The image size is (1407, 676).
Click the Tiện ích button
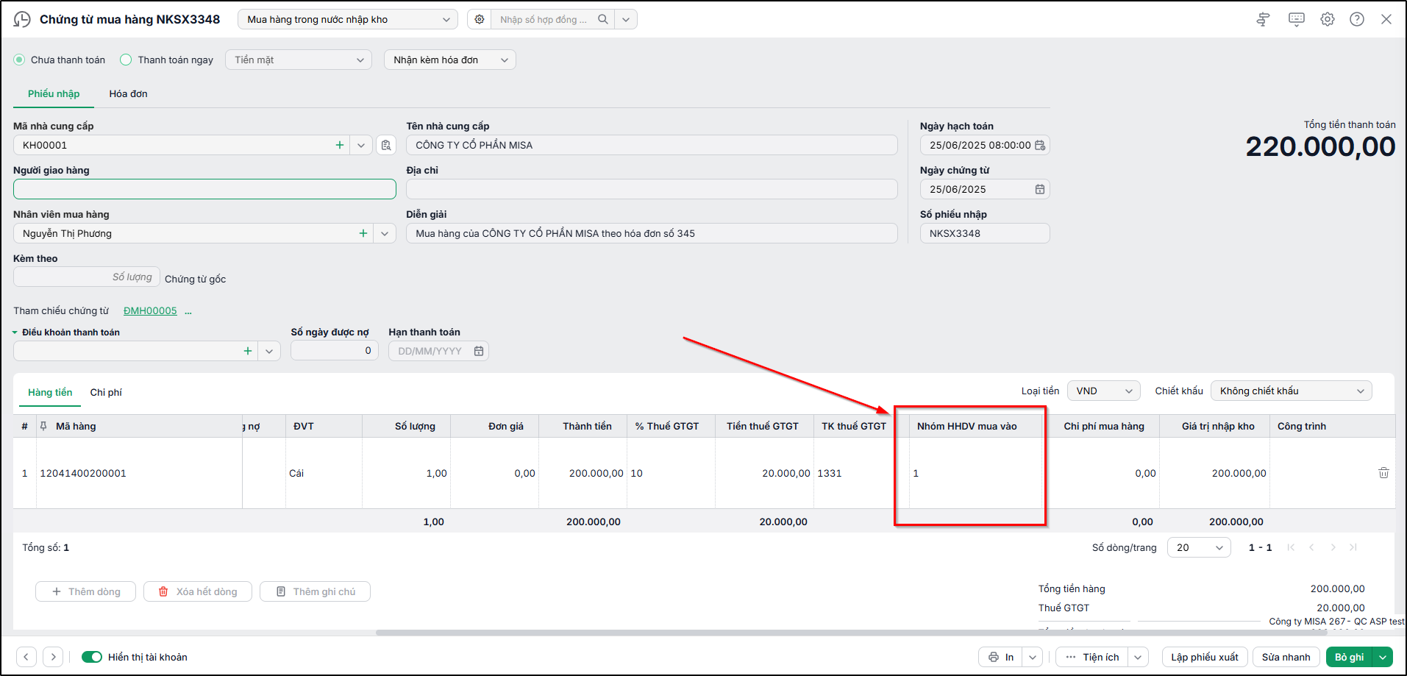tap(1092, 657)
